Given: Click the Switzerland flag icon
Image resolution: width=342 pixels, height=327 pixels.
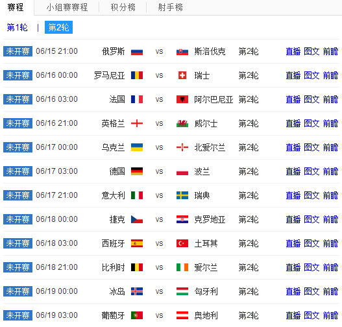Looking at the screenshot, I should point(182,75).
